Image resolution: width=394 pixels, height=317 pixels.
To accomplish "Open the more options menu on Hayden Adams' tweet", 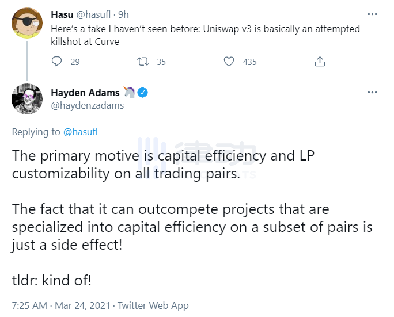I will (x=373, y=92).
